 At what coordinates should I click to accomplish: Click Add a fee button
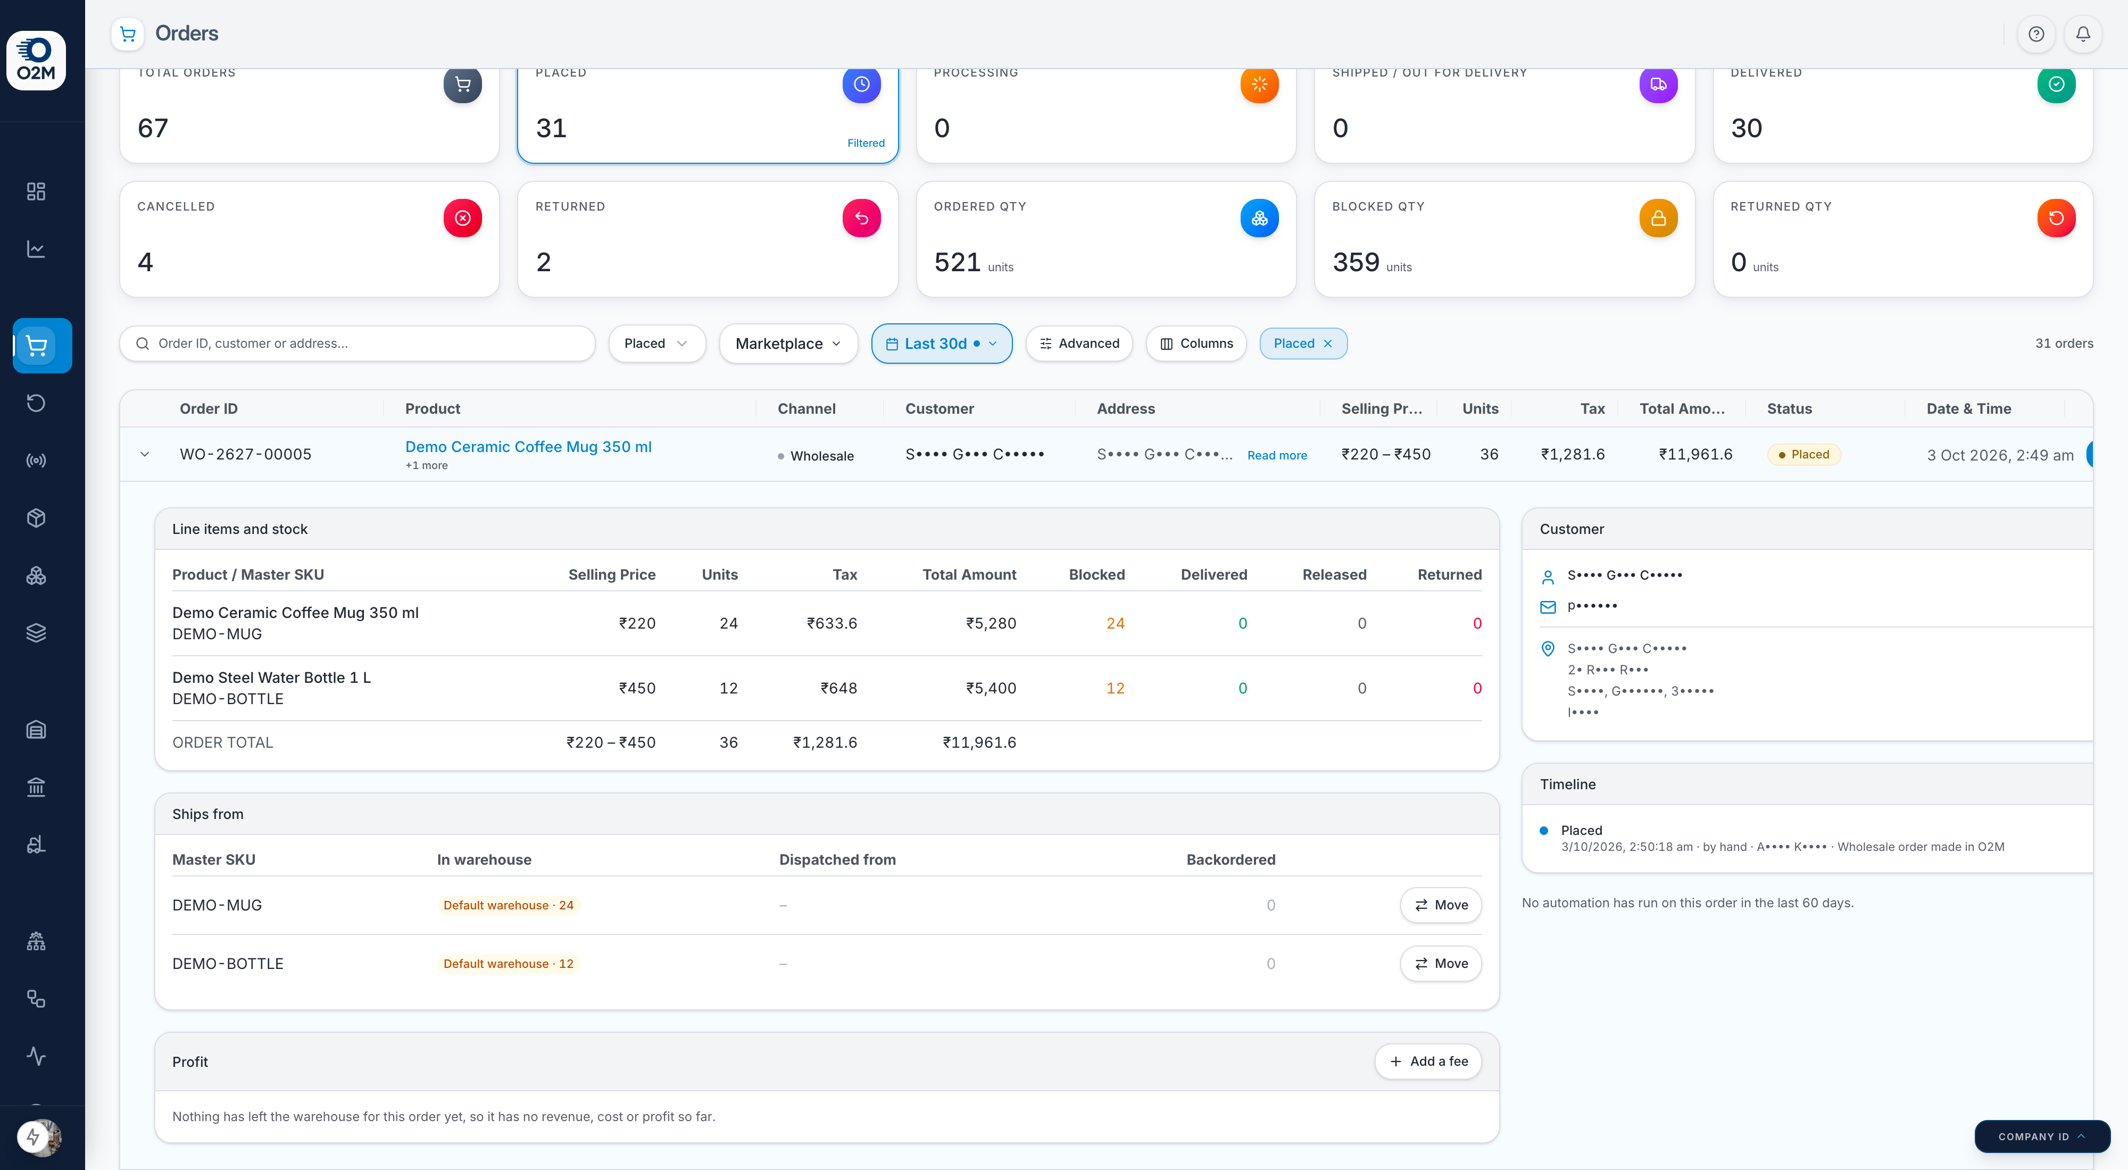tap(1428, 1061)
